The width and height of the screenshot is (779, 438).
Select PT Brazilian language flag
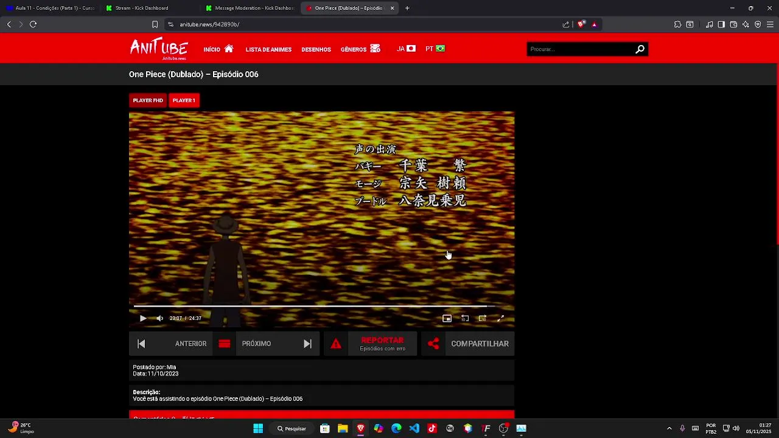click(x=435, y=49)
